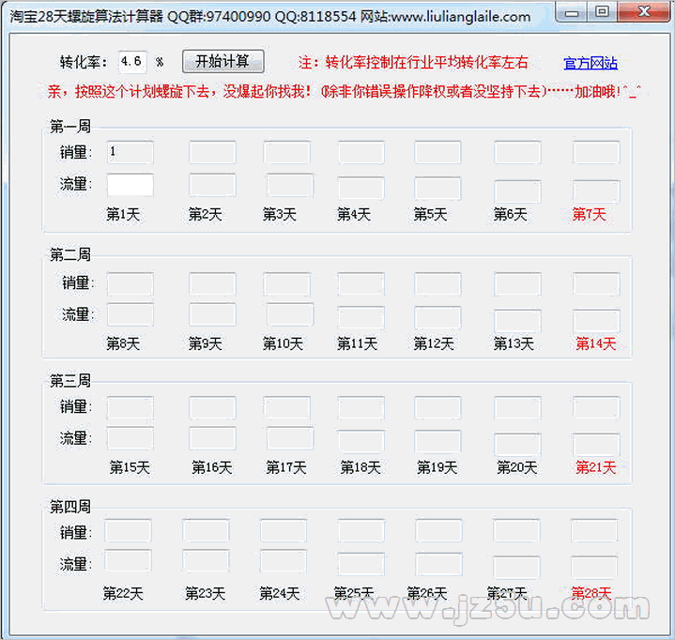Viewport: 675px width, 640px height.
Task: Click the red 第7天 label
Action: (x=589, y=214)
